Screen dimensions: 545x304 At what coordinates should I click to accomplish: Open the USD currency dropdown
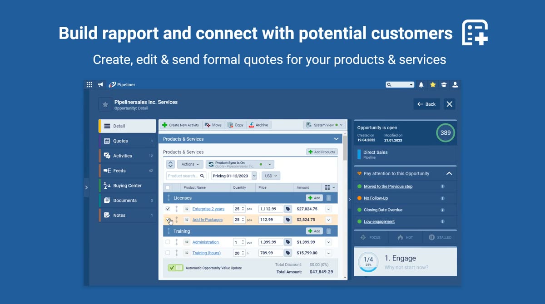coord(271,176)
